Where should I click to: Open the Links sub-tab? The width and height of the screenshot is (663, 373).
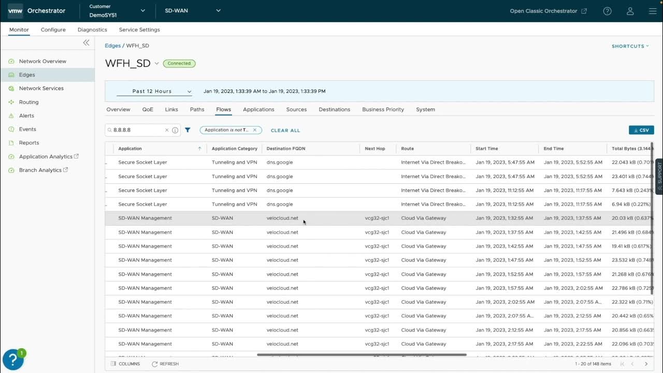(171, 109)
